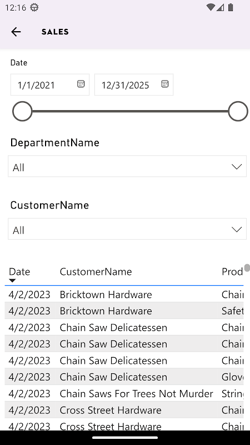
Task: Click the Date column sort arrow
Action: point(12,281)
